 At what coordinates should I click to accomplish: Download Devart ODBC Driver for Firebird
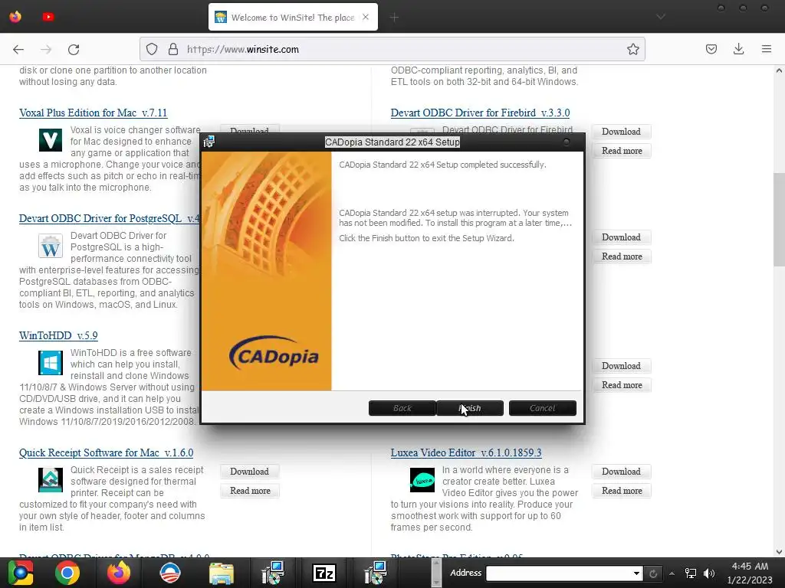coord(621,132)
